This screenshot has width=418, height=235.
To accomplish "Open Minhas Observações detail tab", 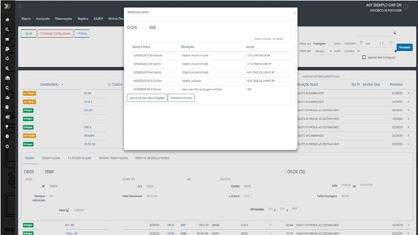I will tap(113, 158).
